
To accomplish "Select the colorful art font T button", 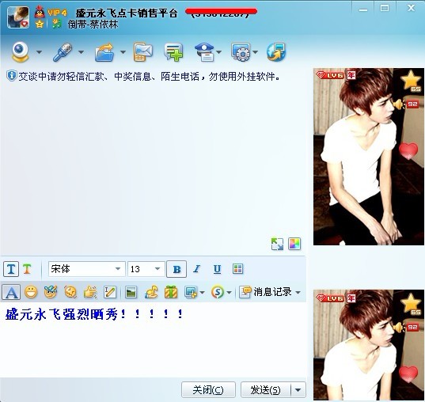I will pos(27,269).
